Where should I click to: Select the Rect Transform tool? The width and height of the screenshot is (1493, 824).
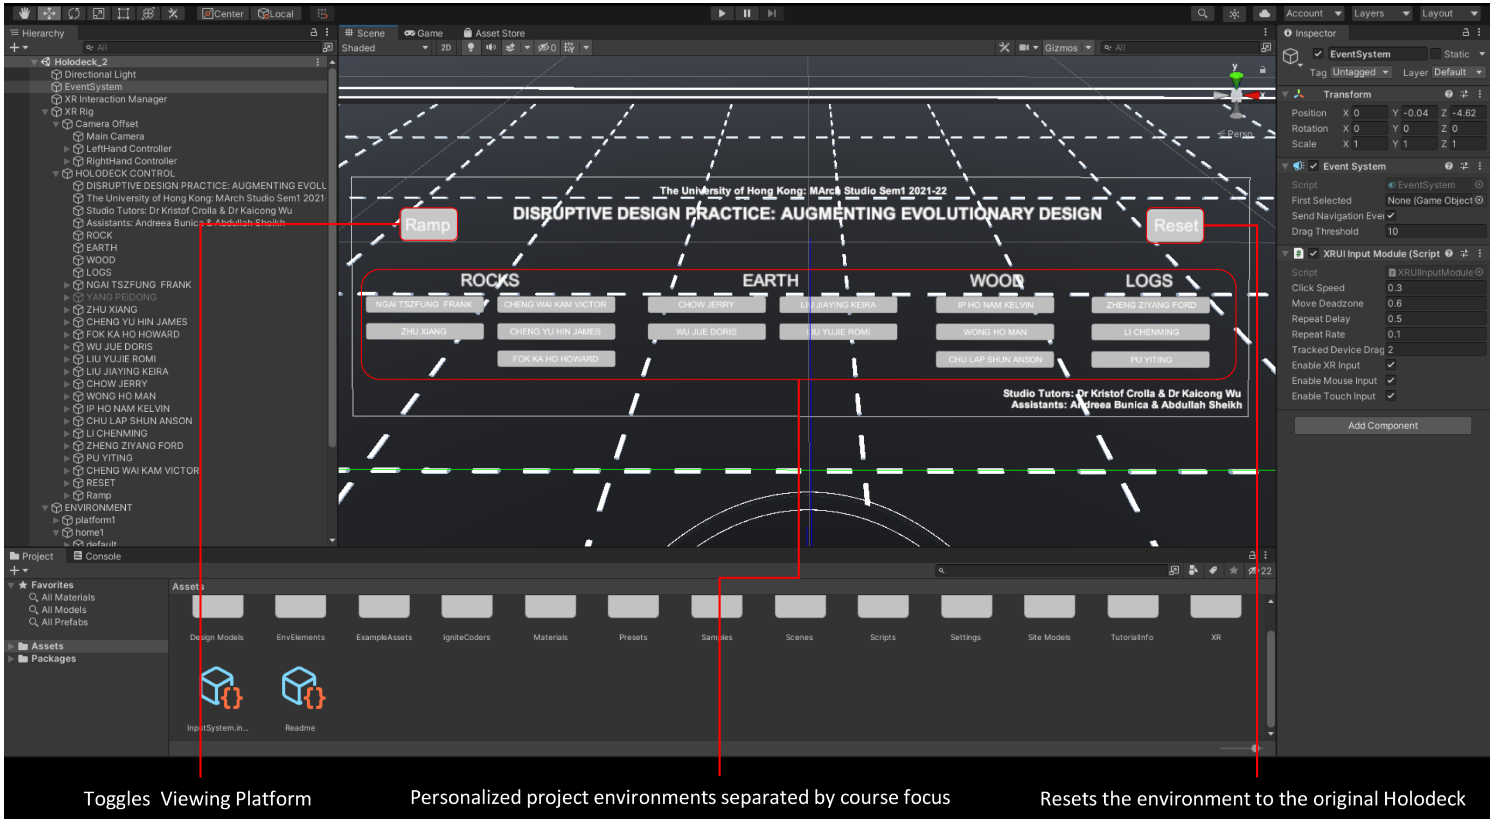[123, 13]
